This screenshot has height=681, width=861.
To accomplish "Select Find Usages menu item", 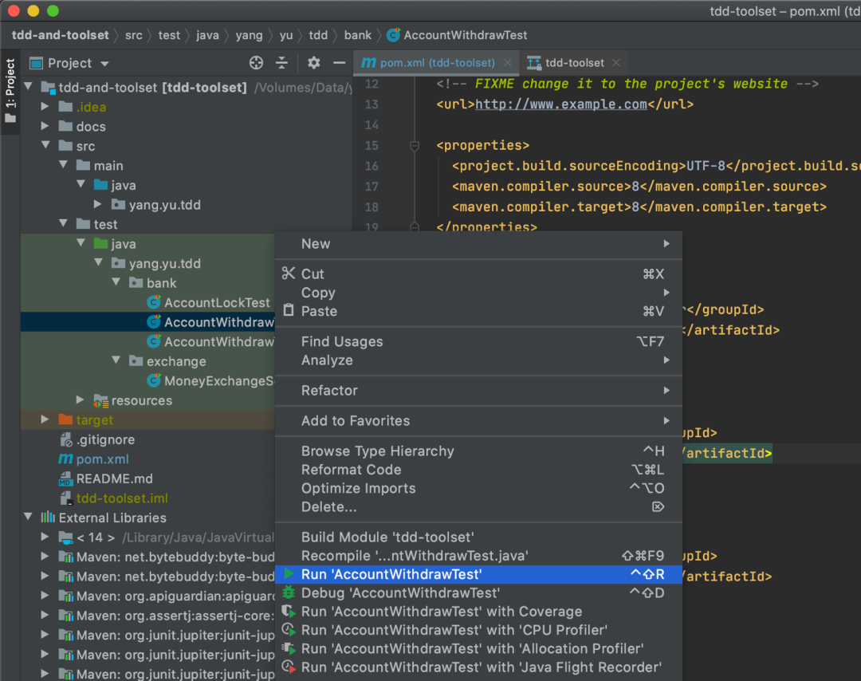I will tap(478, 341).
